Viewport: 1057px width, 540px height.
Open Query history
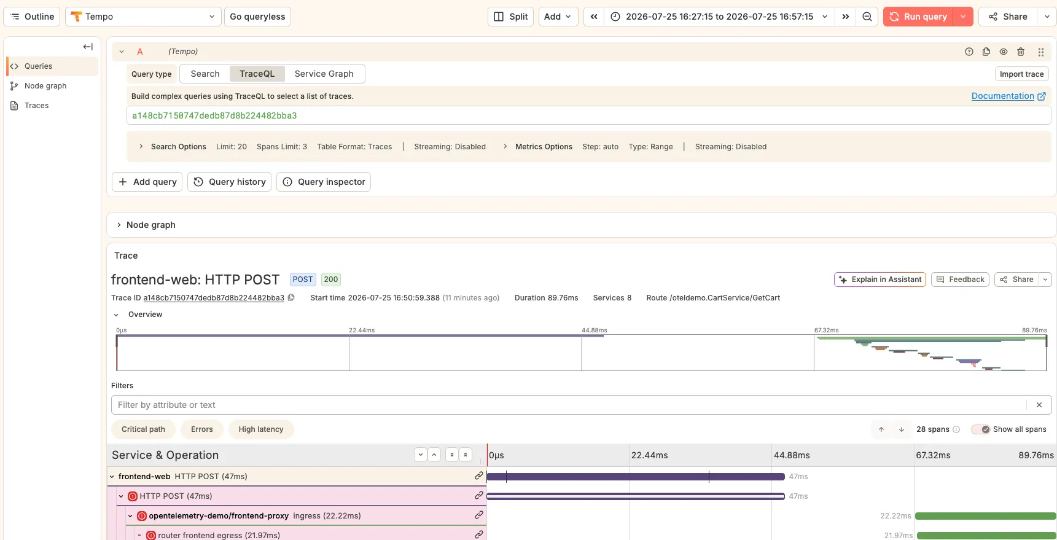230,182
